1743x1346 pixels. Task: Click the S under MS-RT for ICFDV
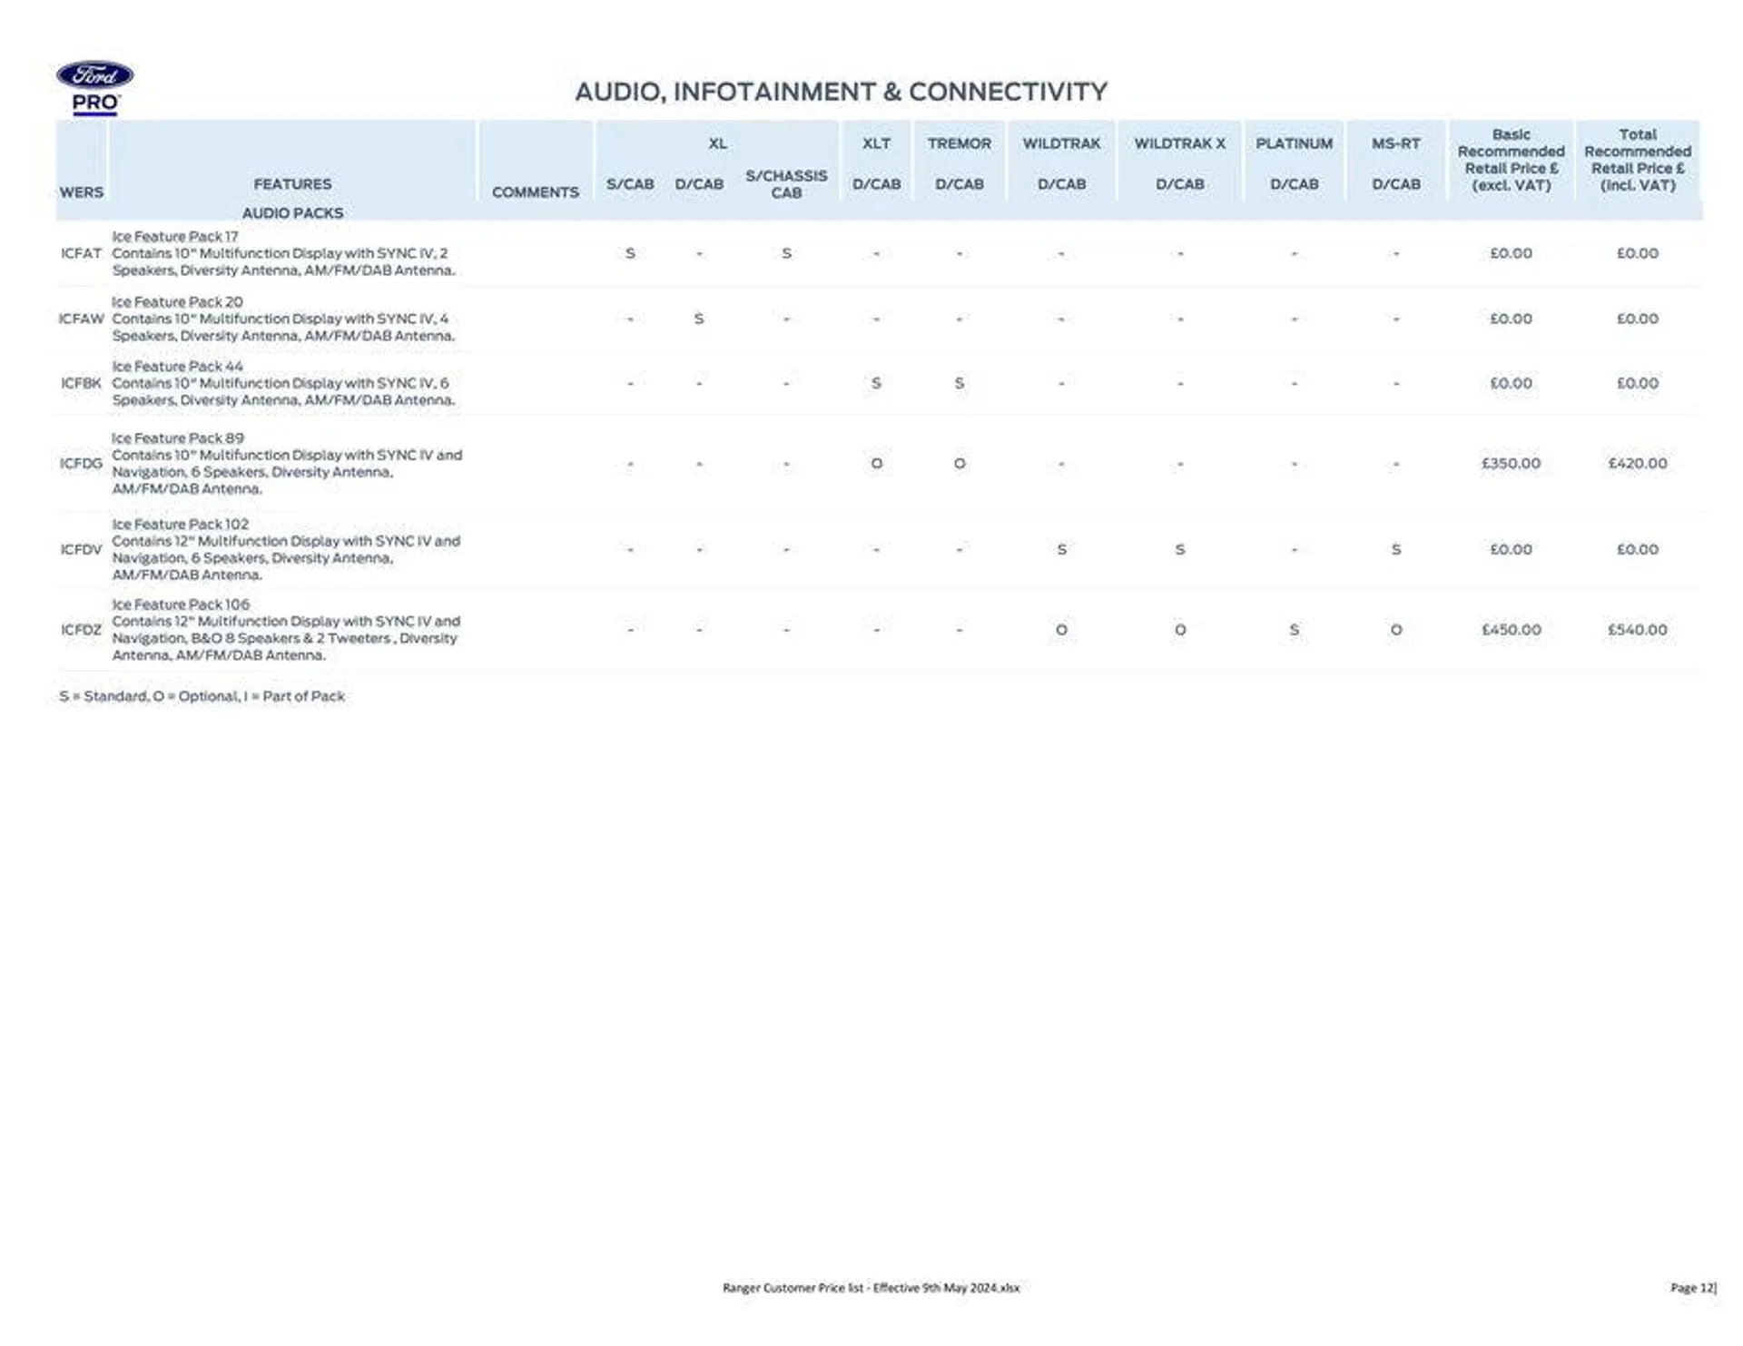[1395, 549]
